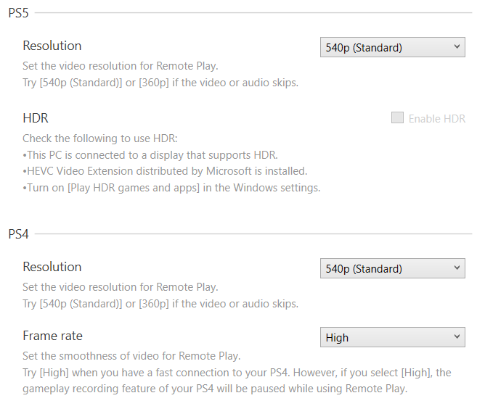Click the Enable HDR checkbox label text
This screenshot has height=414, width=485.
pyautogui.click(x=436, y=119)
